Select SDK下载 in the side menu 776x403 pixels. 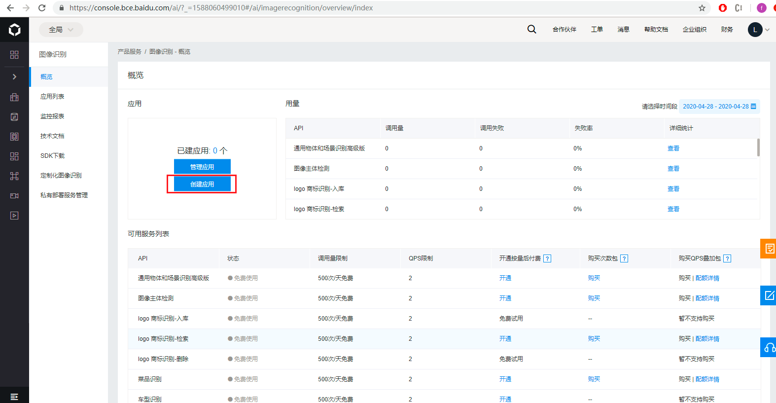click(x=69, y=156)
